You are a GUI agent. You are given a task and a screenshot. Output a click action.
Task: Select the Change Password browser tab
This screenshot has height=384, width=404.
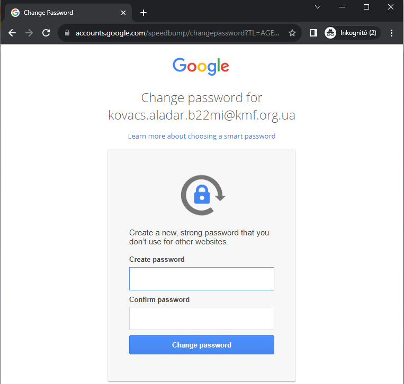pos(64,13)
